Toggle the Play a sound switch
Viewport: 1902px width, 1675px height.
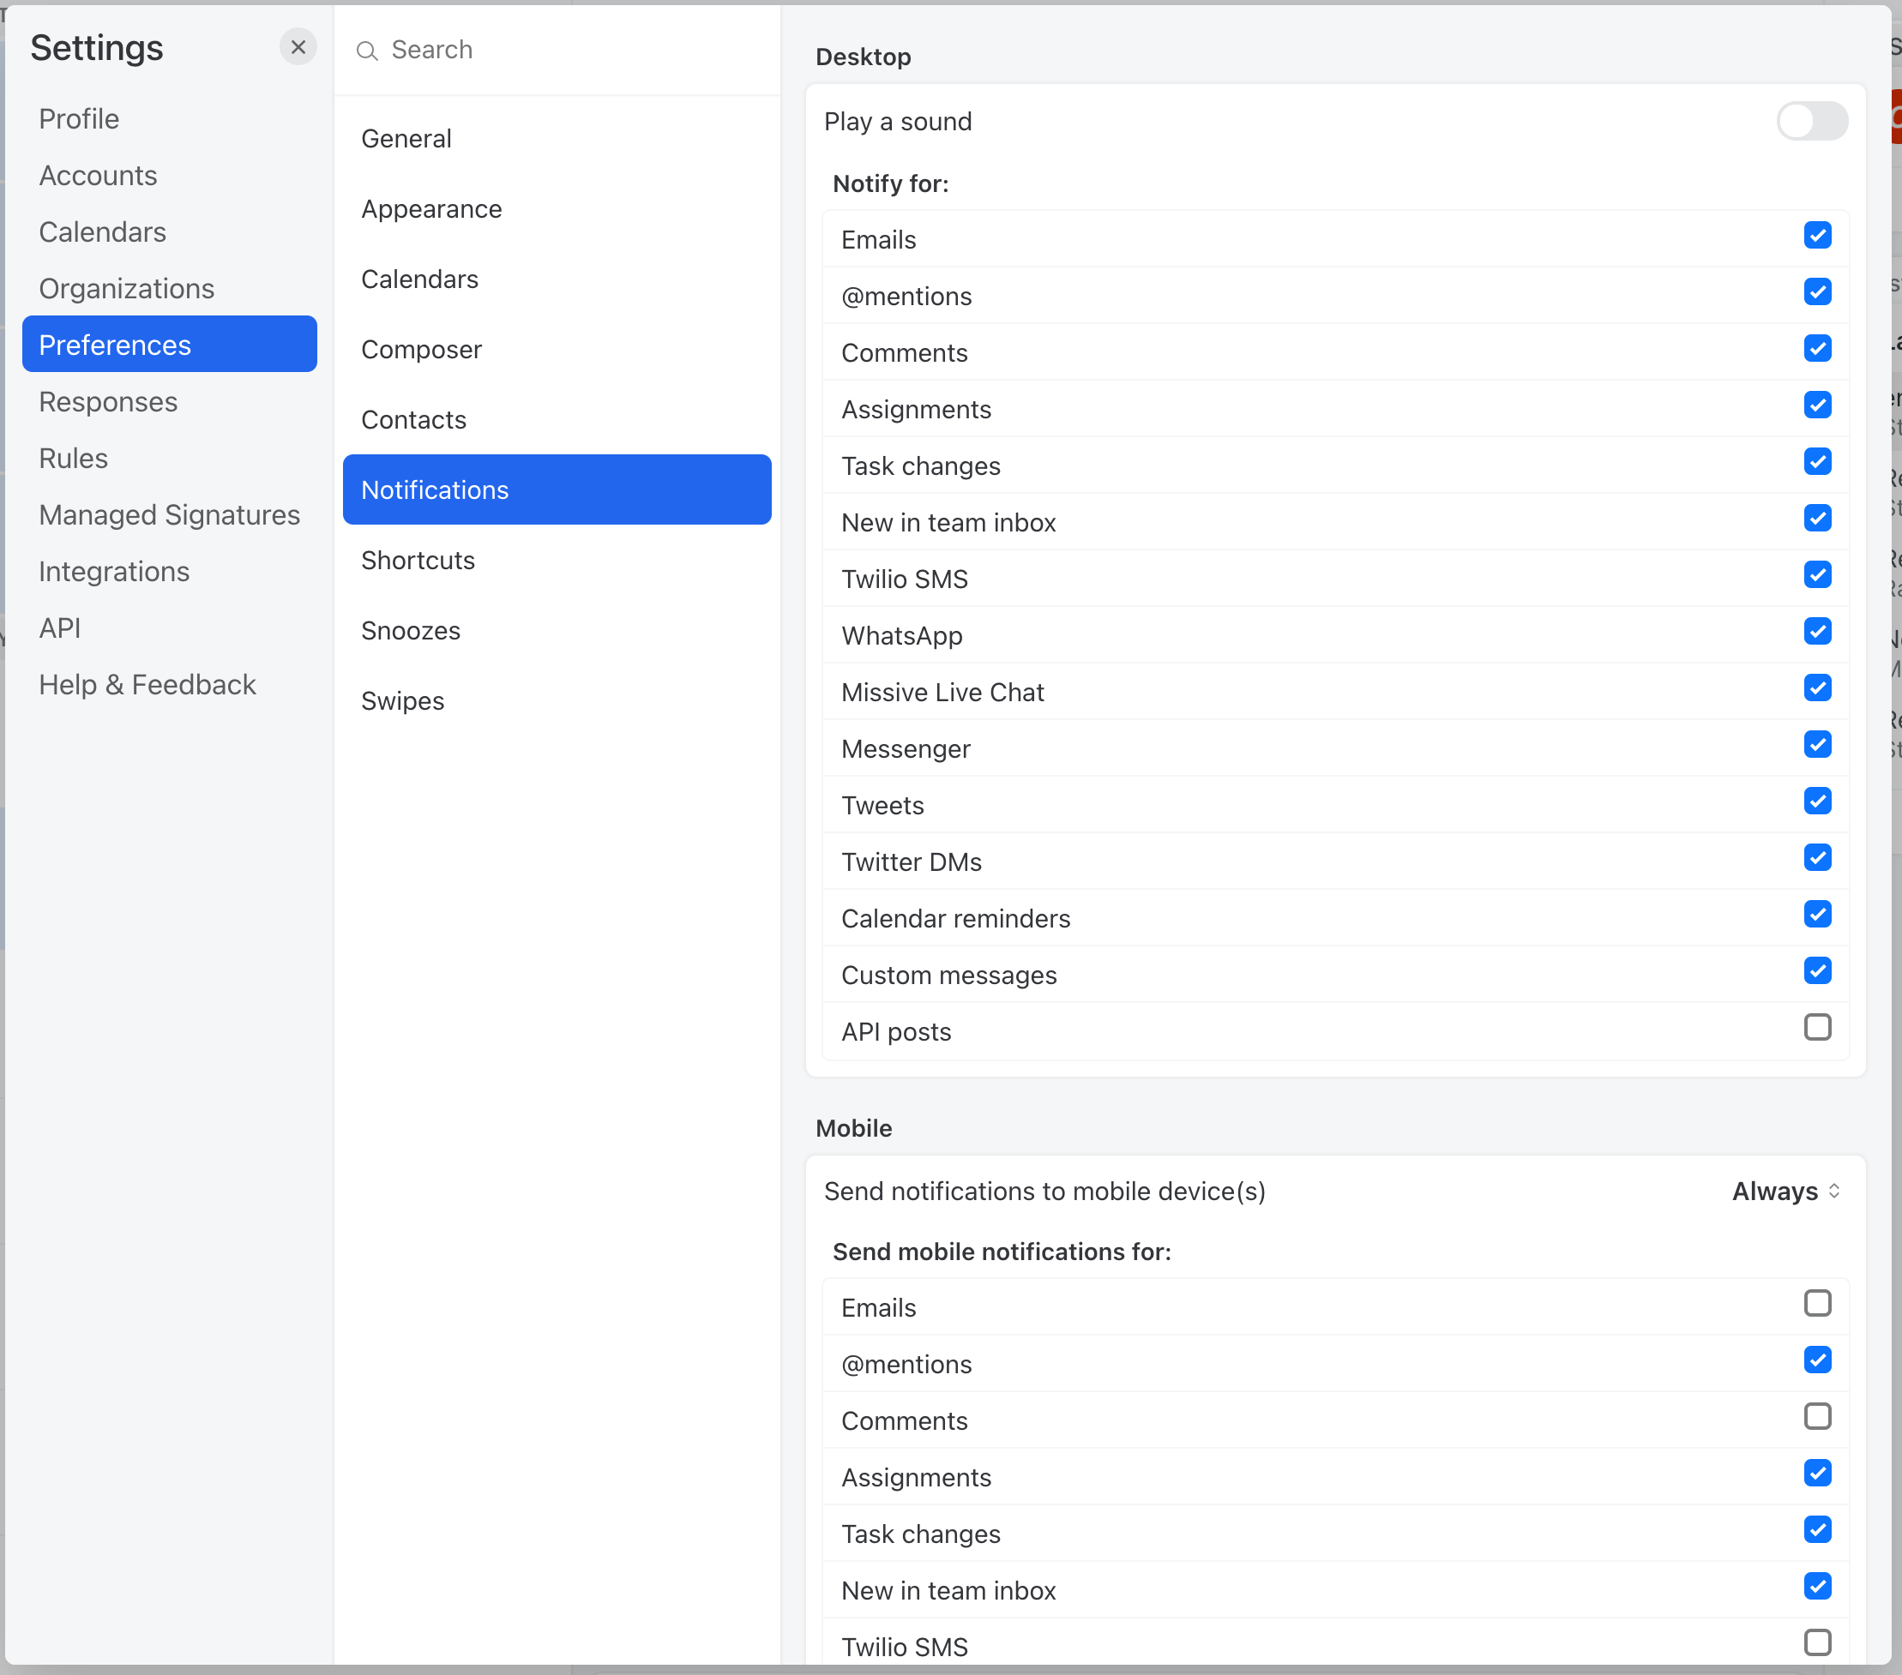pos(1811,121)
